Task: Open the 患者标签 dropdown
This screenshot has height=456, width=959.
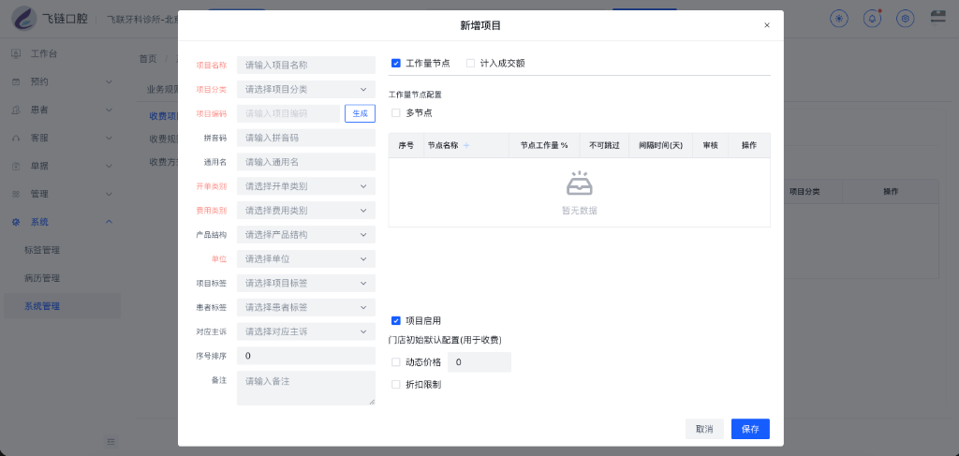Action: [306, 307]
